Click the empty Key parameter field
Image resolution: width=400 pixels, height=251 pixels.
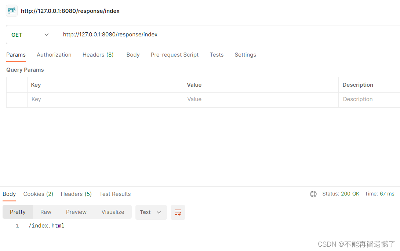pos(105,100)
